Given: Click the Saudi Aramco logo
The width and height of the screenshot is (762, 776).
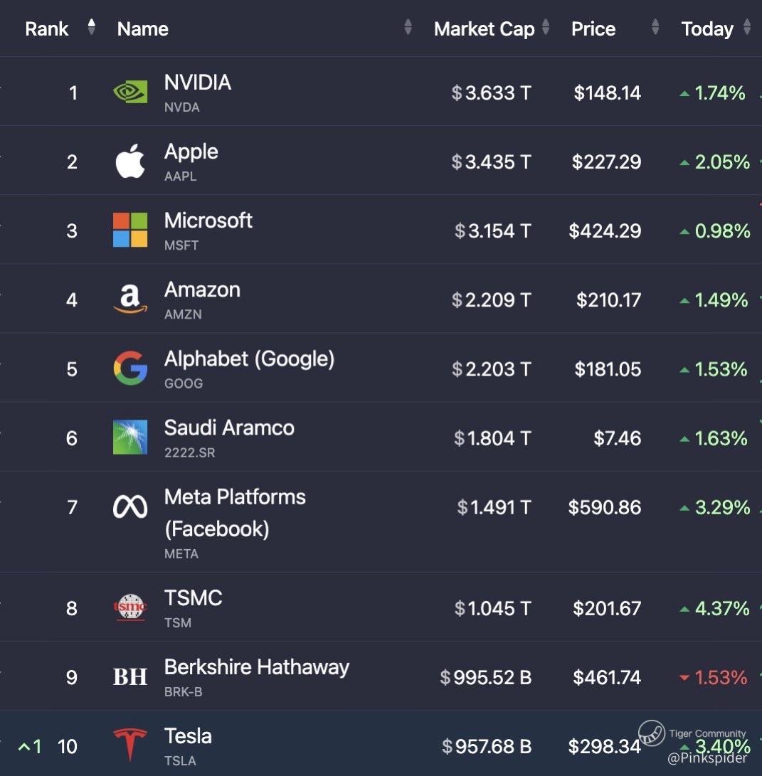Looking at the screenshot, I should tap(130, 437).
